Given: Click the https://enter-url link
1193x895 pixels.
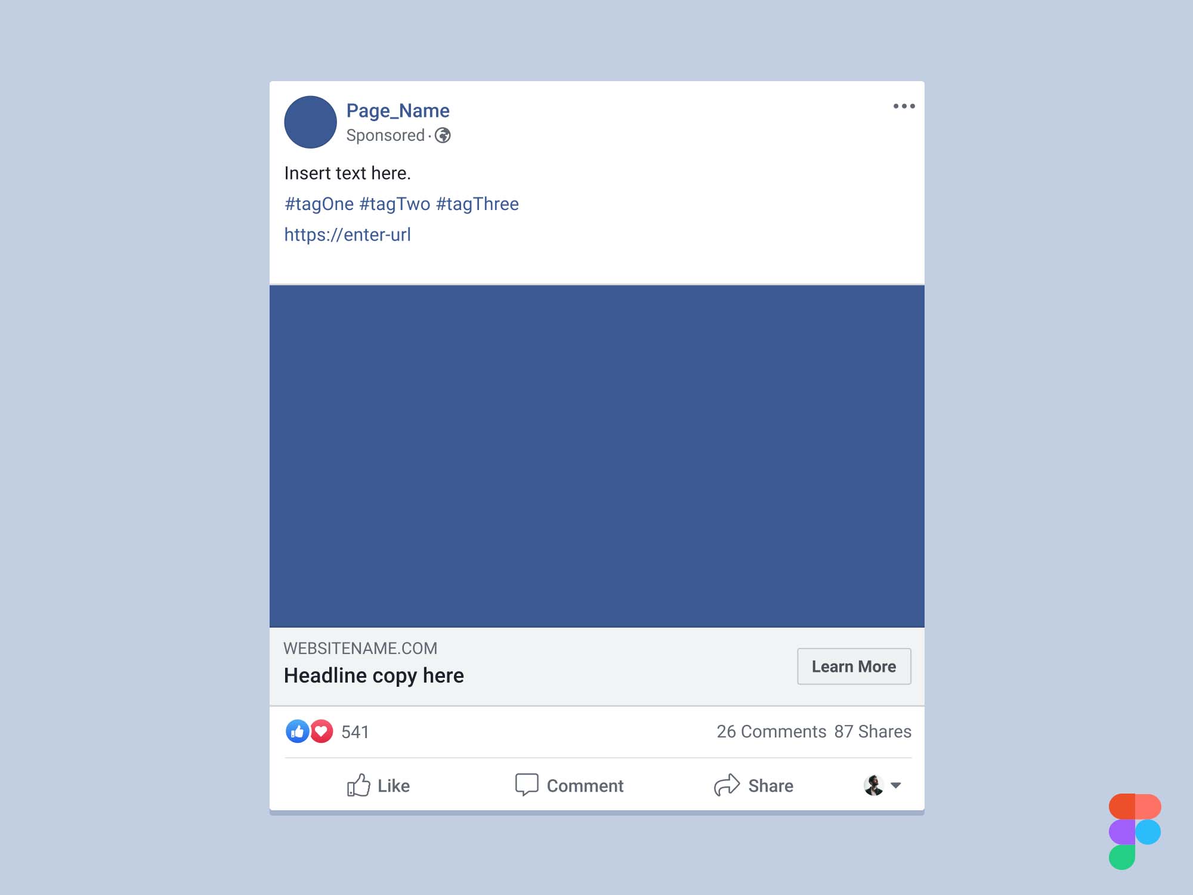Looking at the screenshot, I should tap(347, 234).
